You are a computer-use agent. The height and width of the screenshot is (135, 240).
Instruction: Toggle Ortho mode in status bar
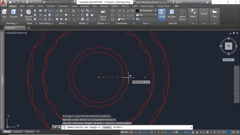pyautogui.click(x=147, y=132)
